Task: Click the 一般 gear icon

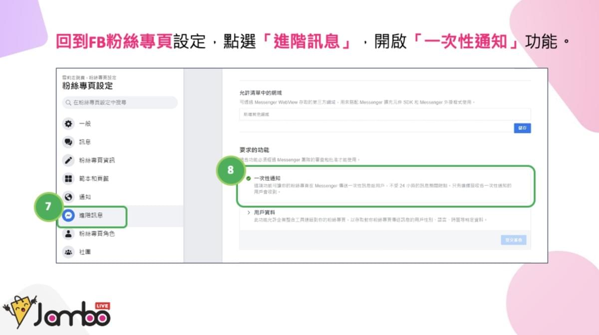Action: [68, 124]
